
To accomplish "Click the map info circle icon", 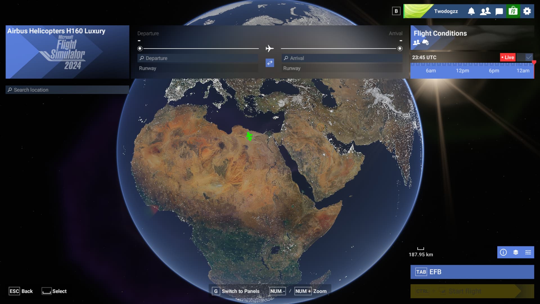I will [503, 252].
